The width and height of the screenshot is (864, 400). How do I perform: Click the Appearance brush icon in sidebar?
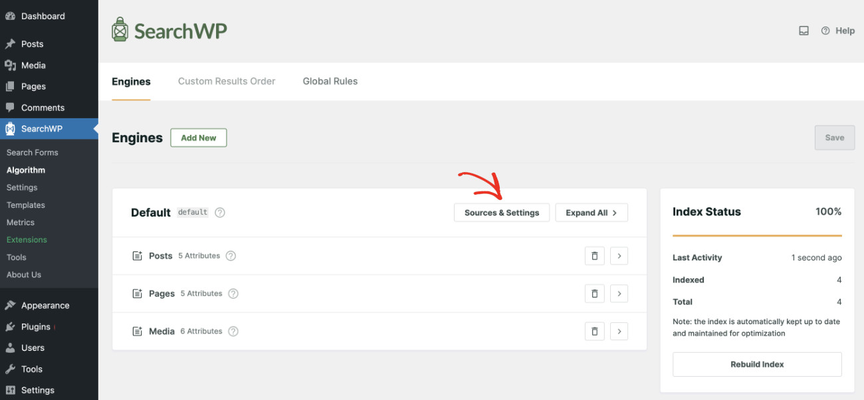10,306
